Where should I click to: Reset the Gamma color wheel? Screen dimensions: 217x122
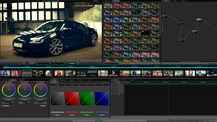(30, 84)
